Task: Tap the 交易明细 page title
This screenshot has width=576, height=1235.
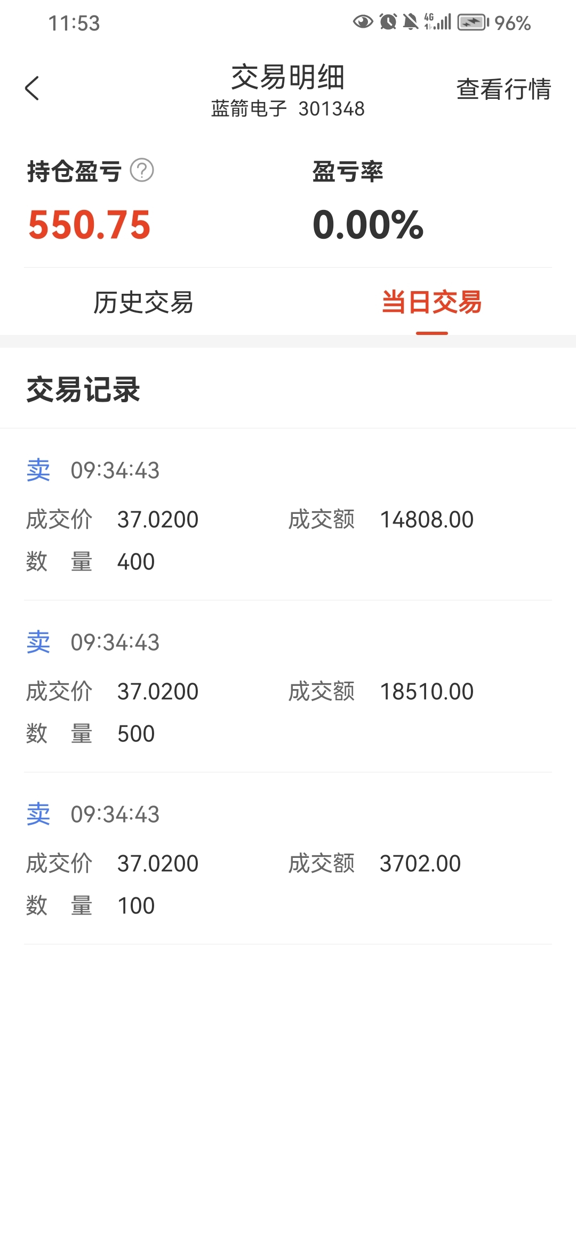Action: [288, 77]
